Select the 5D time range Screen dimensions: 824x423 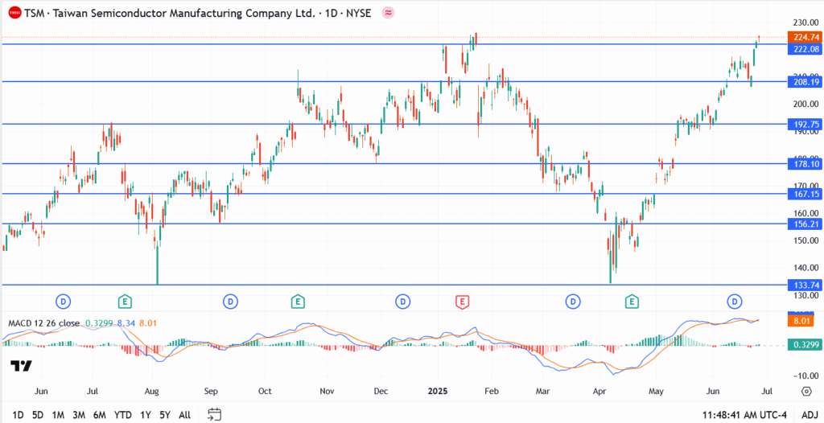pos(37,415)
